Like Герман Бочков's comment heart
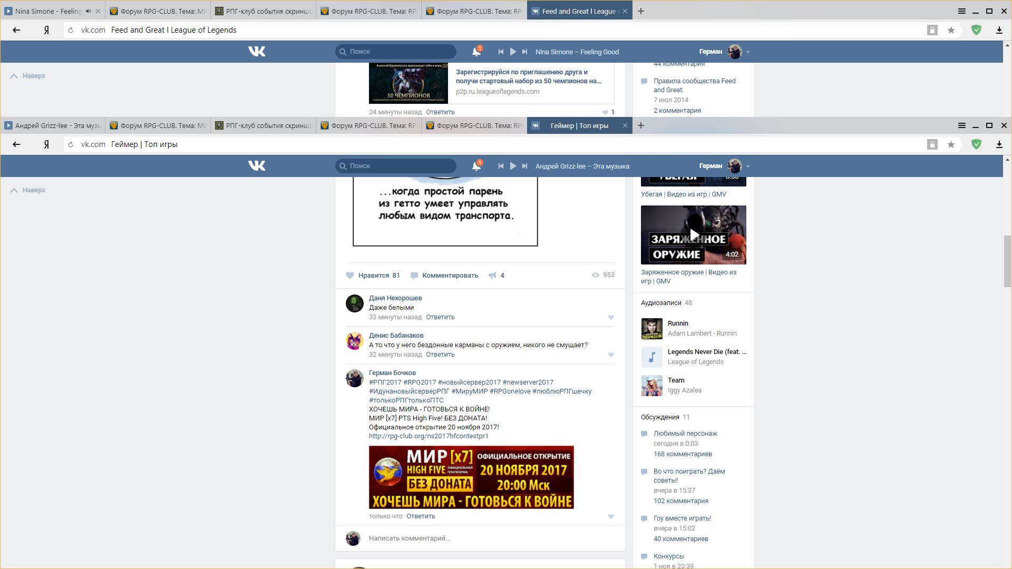1012x569 pixels. tap(611, 516)
